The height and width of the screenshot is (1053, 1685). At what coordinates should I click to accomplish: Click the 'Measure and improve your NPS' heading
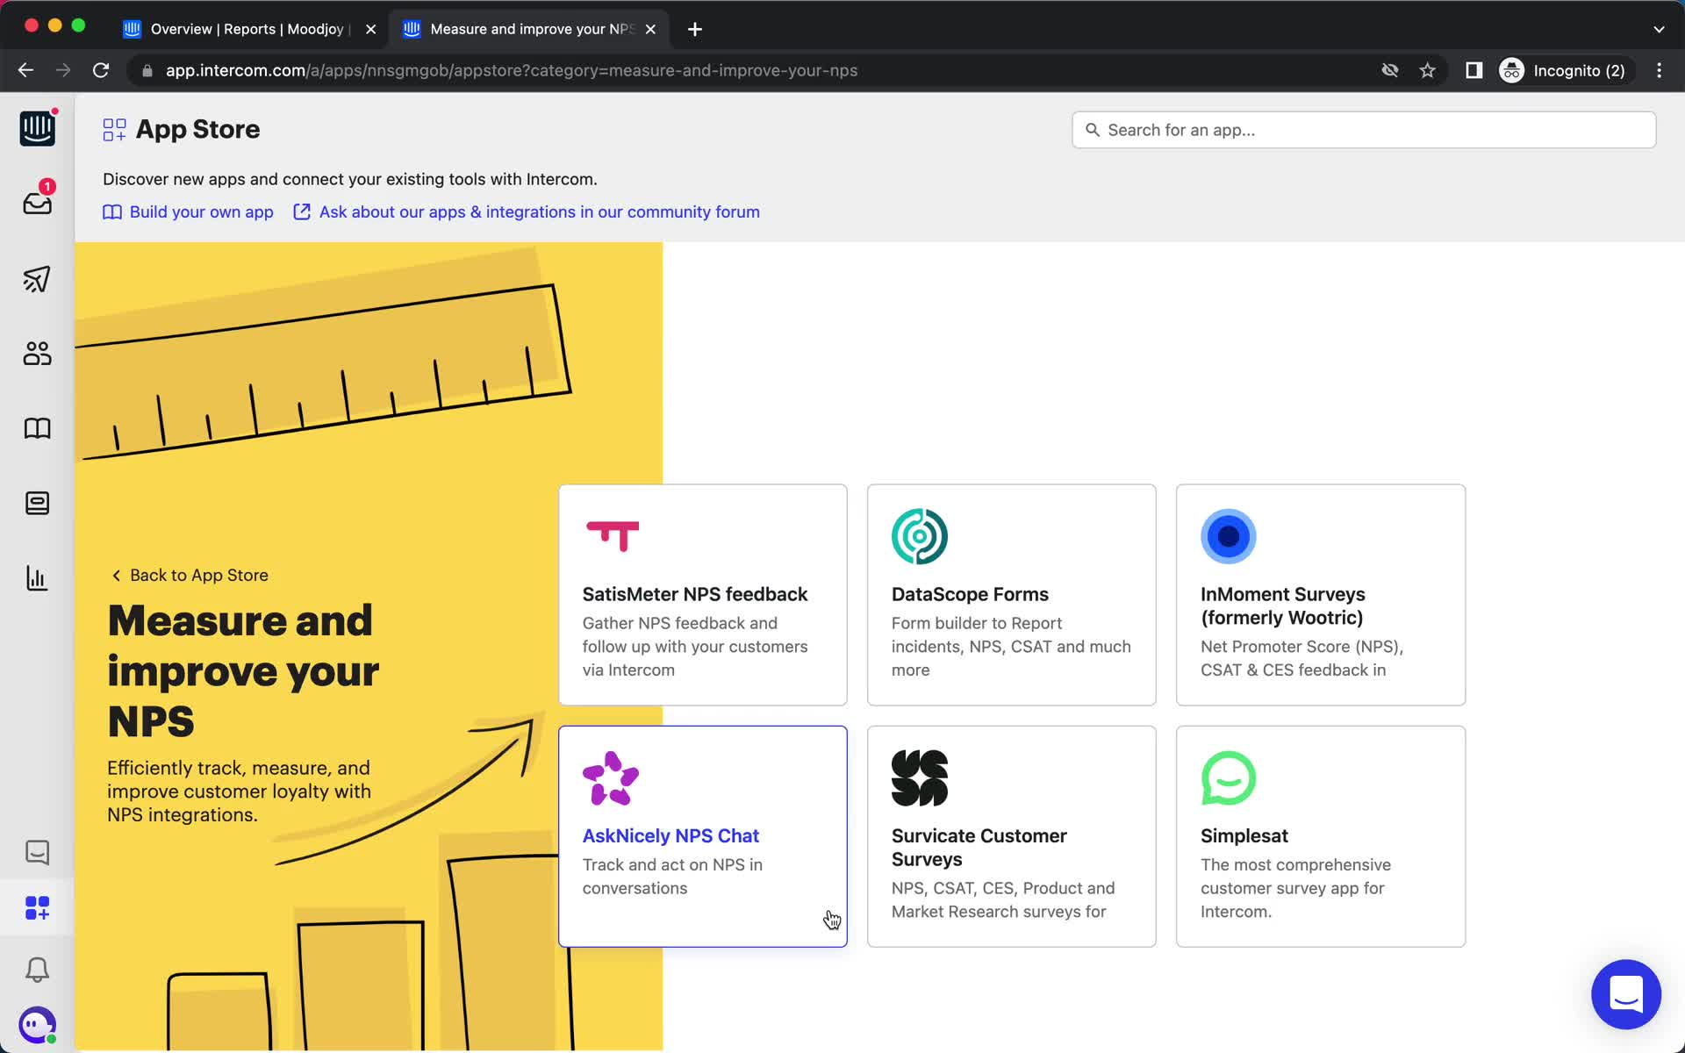click(243, 671)
